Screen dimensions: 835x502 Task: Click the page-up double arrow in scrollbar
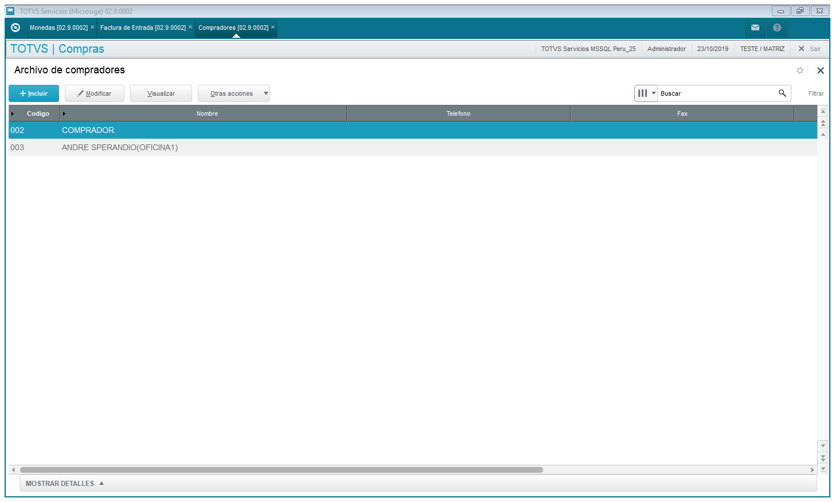(823, 123)
